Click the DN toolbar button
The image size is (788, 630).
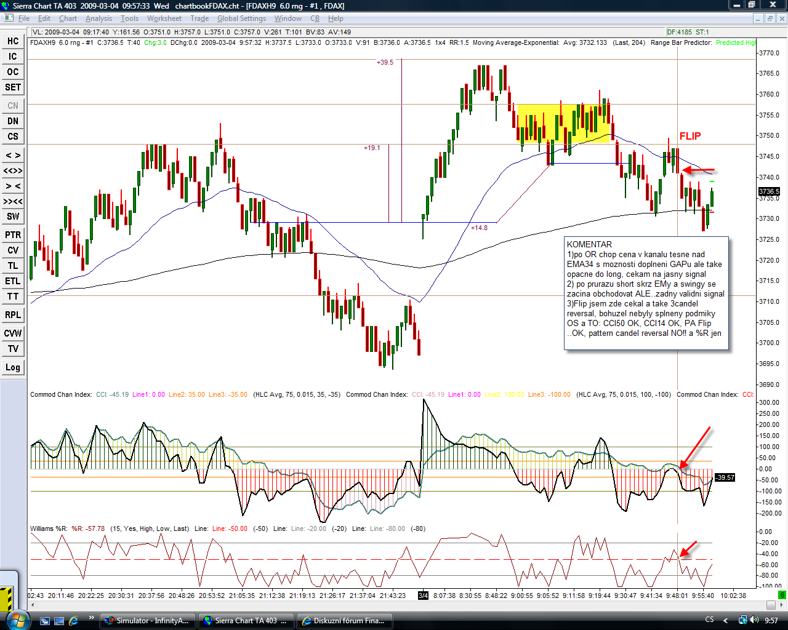(13, 121)
